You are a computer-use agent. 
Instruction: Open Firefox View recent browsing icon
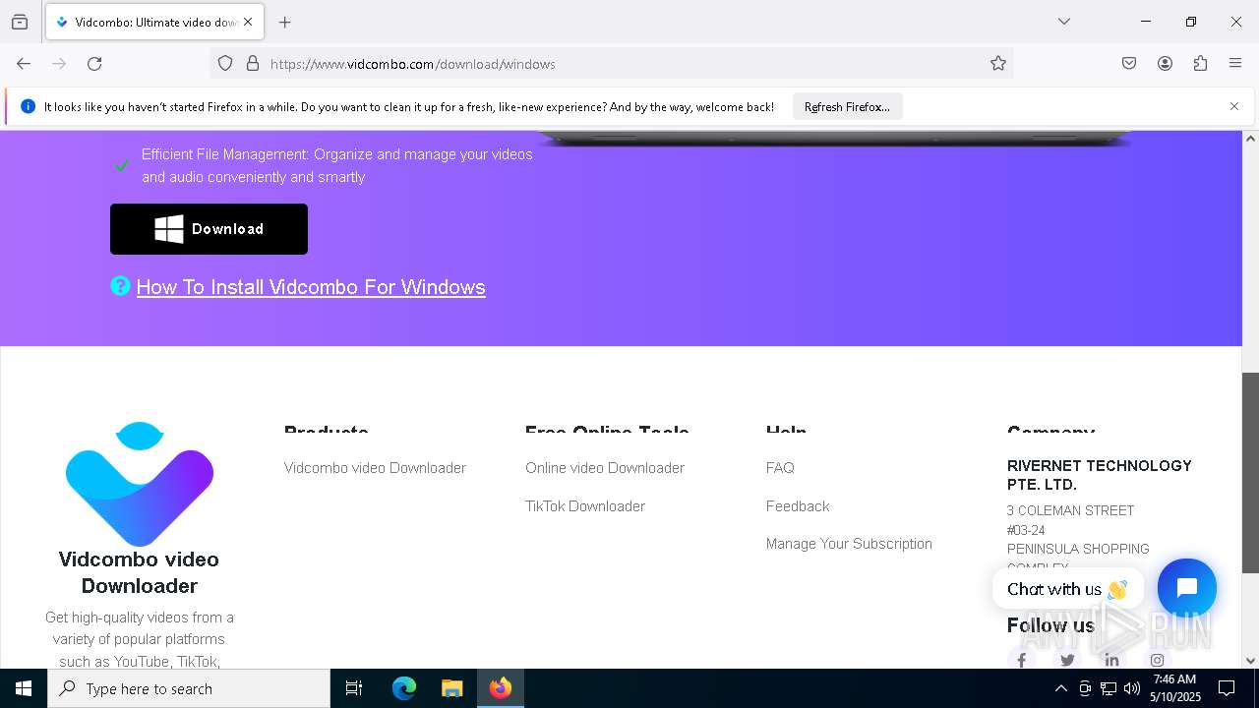point(20,22)
